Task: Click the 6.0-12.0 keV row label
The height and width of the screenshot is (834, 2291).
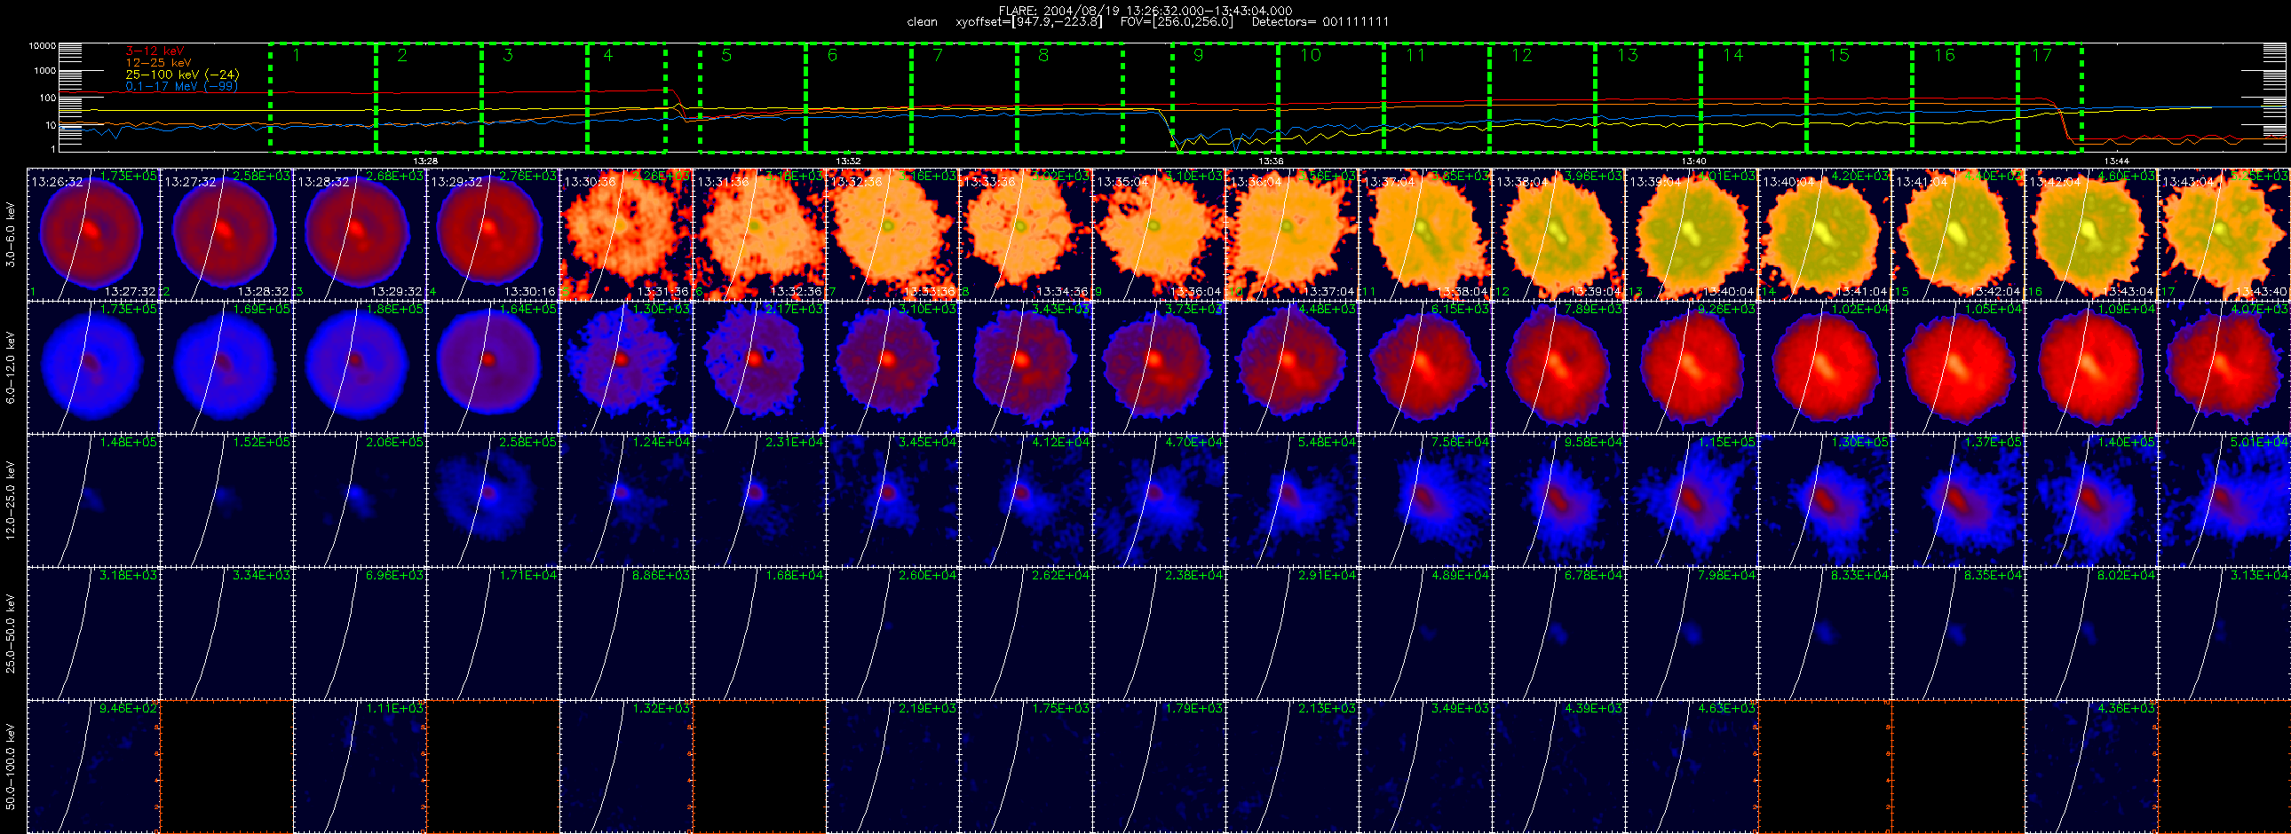Action: point(11,367)
